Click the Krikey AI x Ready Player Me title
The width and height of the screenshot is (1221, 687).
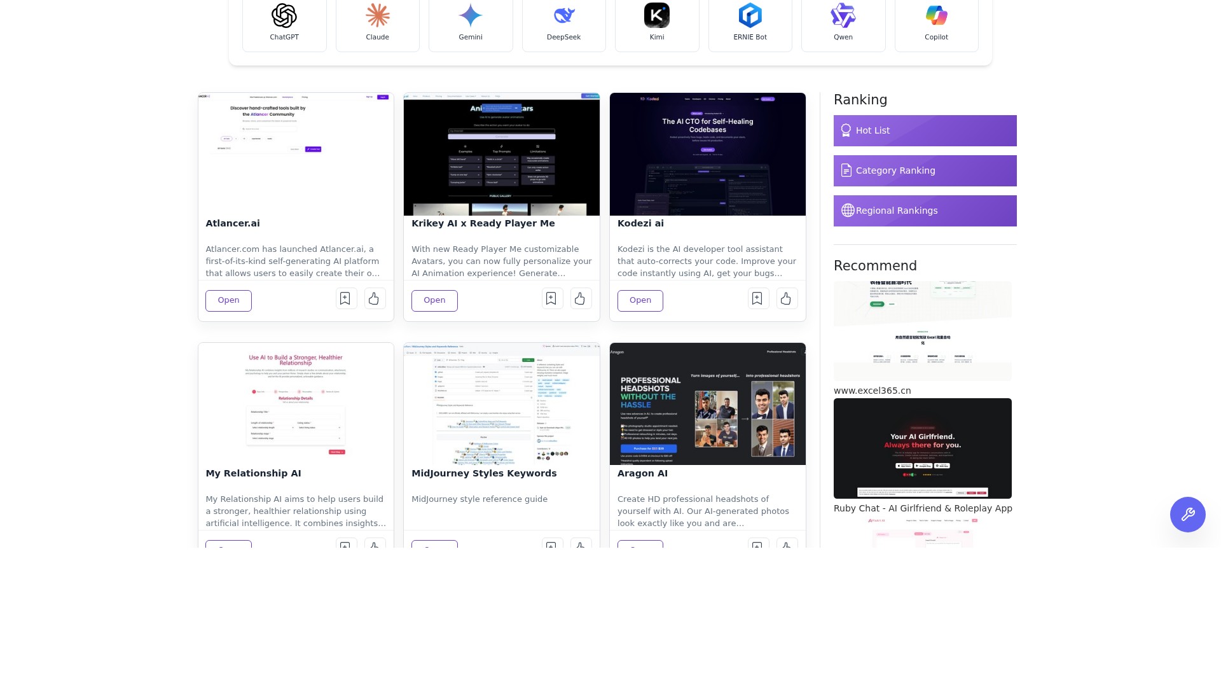pos(483,223)
